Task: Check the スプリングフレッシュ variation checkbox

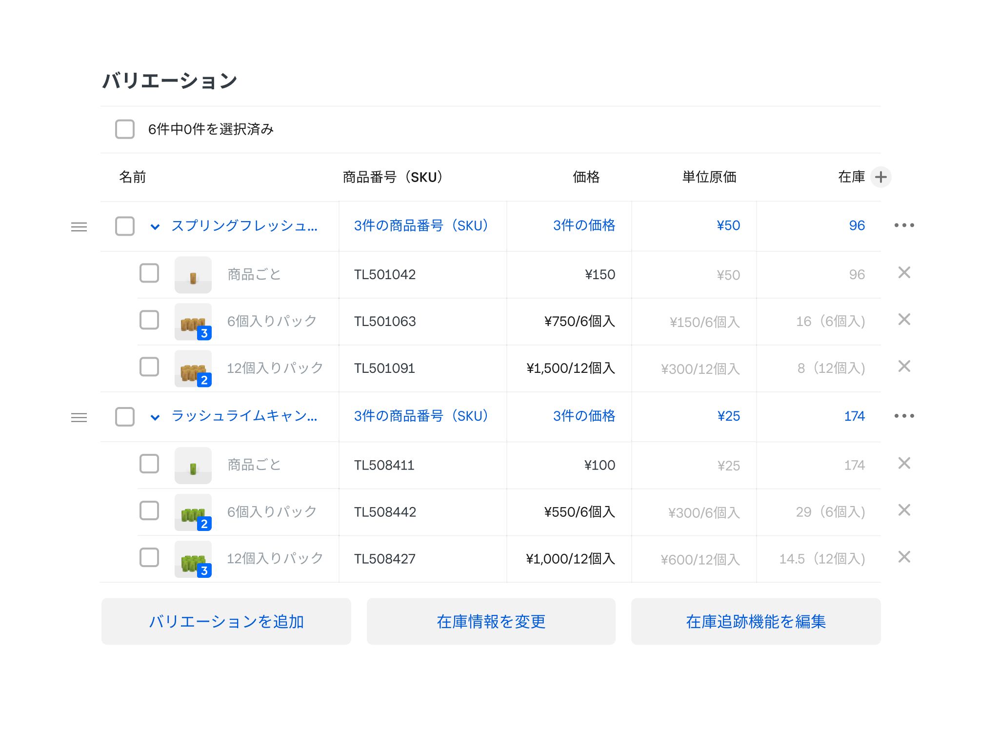Action: pyautogui.click(x=125, y=226)
